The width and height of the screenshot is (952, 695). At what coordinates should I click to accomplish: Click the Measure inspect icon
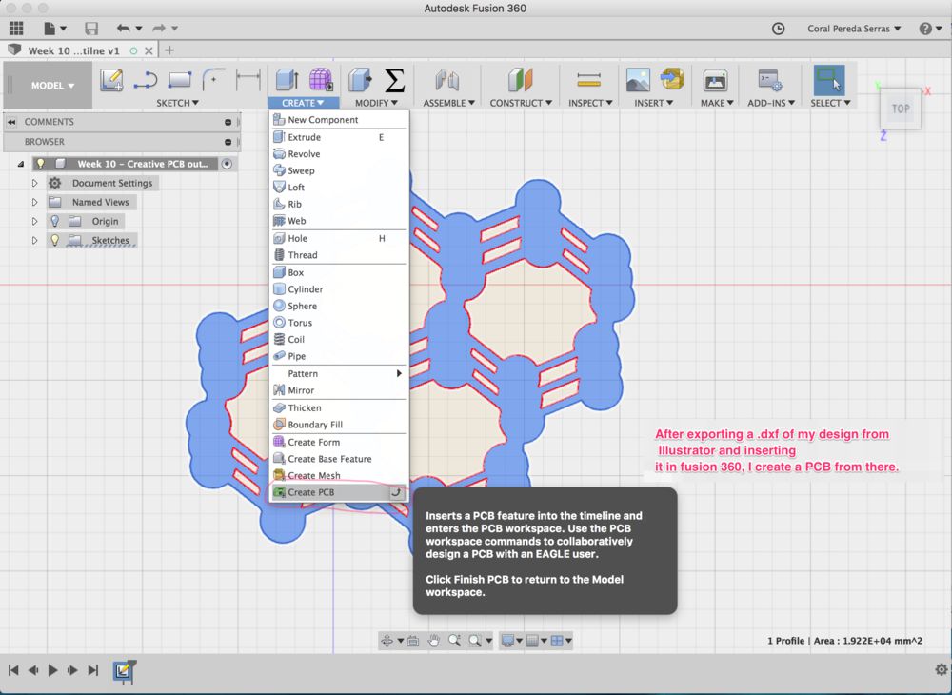click(589, 80)
